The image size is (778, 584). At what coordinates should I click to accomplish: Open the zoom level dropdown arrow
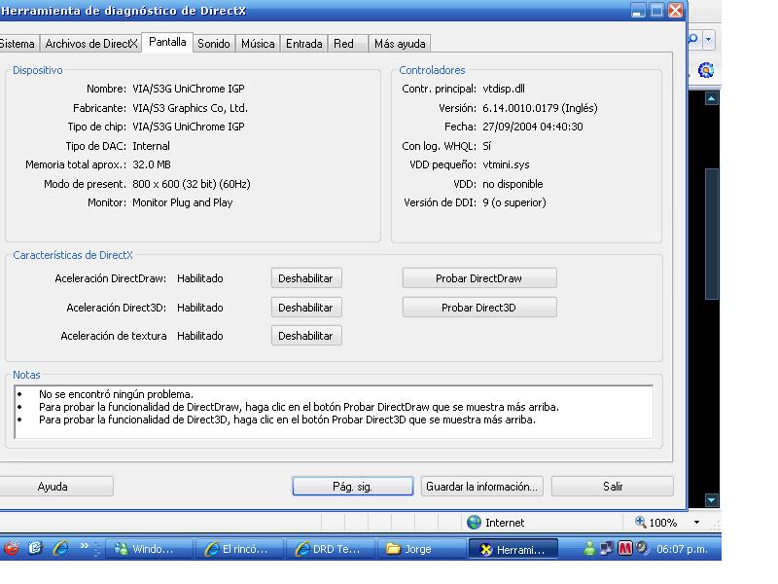[x=696, y=522]
